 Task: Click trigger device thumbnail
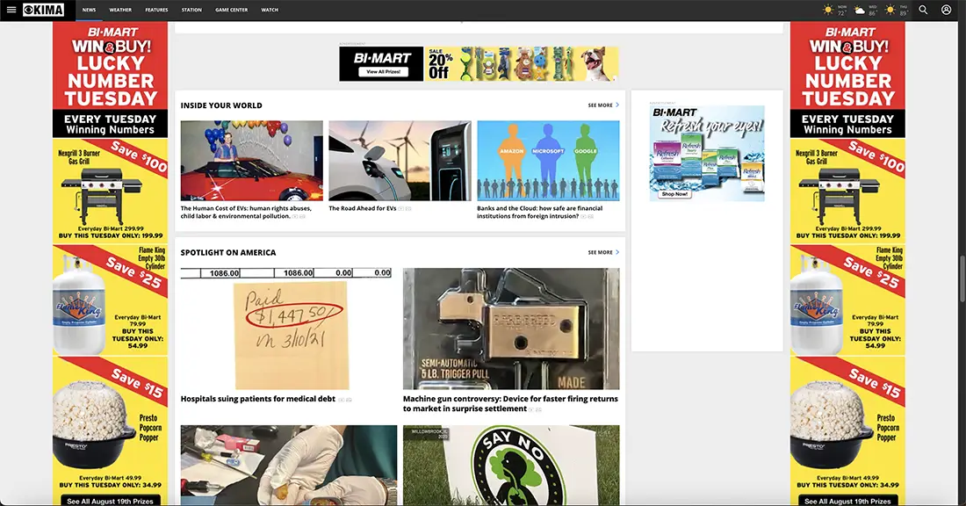pyautogui.click(x=511, y=329)
